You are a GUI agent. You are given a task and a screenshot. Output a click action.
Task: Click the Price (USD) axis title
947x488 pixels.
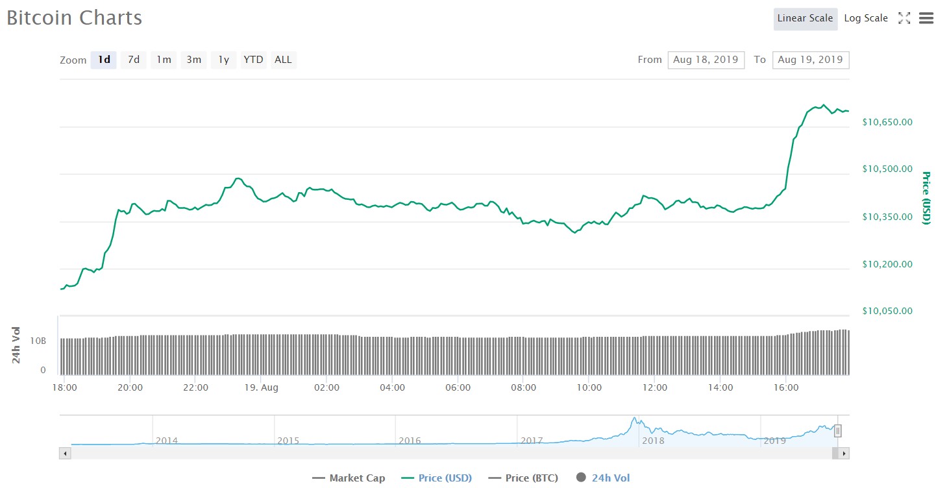926,198
